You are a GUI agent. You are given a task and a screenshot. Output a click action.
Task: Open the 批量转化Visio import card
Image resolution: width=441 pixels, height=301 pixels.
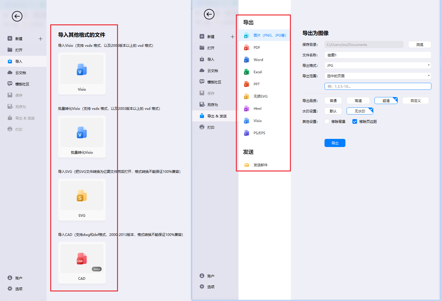tap(82, 137)
